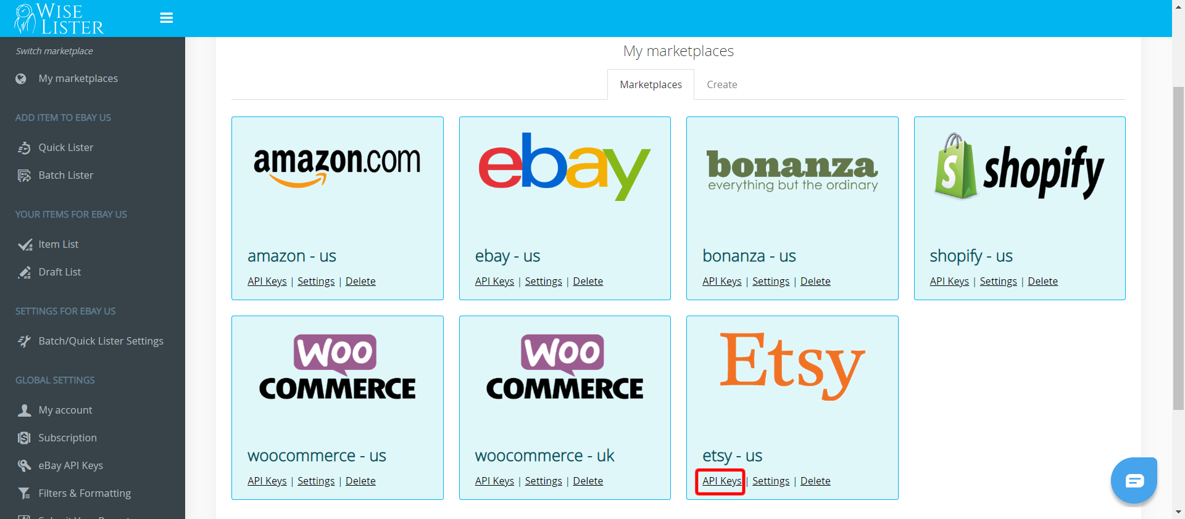The height and width of the screenshot is (519, 1185).
Task: Open Settings for shopify - us
Action: 998,281
